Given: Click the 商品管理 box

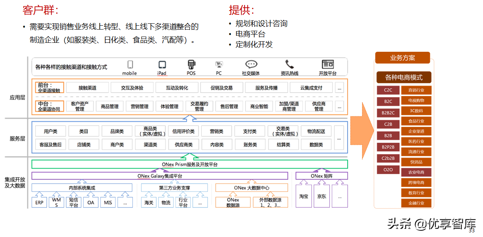Looking at the screenshot, I should point(110,106).
